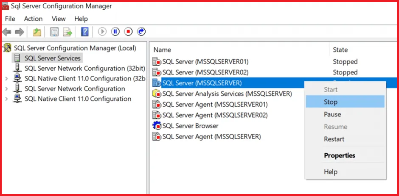Open the Action menu
The height and width of the screenshot is (196, 399).
point(34,19)
